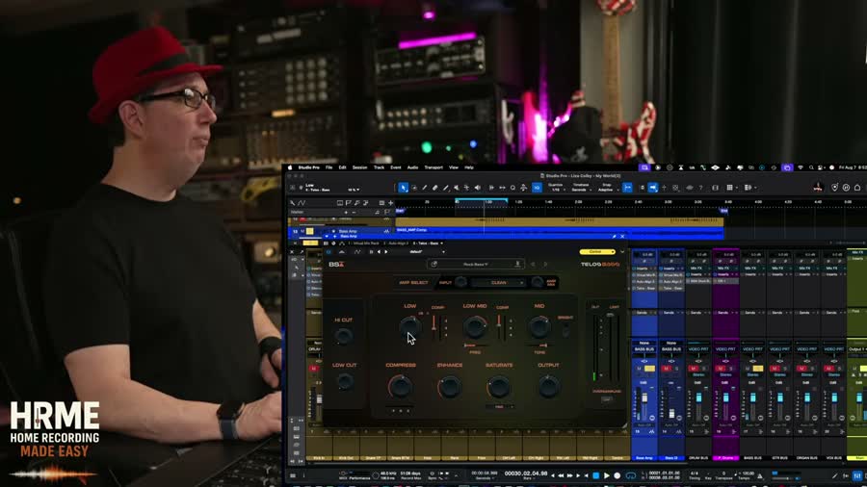867x487 pixels.
Task: Select the VOX BUS channel label
Action: (x=834, y=458)
